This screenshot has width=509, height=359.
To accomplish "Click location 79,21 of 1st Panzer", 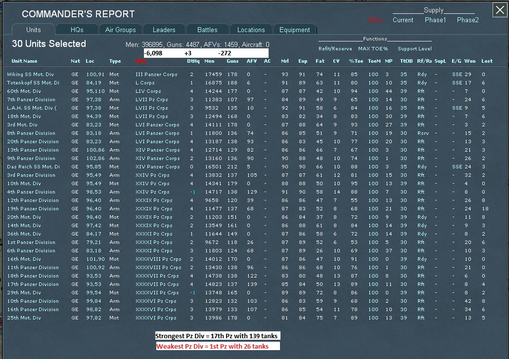I will [x=93, y=242].
